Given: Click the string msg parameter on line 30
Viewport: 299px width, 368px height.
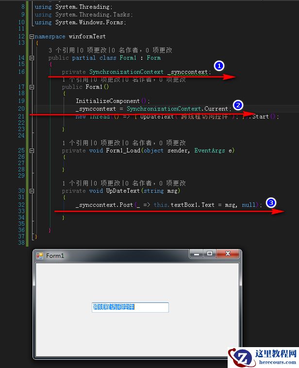Looking at the screenshot, I should 161,191.
